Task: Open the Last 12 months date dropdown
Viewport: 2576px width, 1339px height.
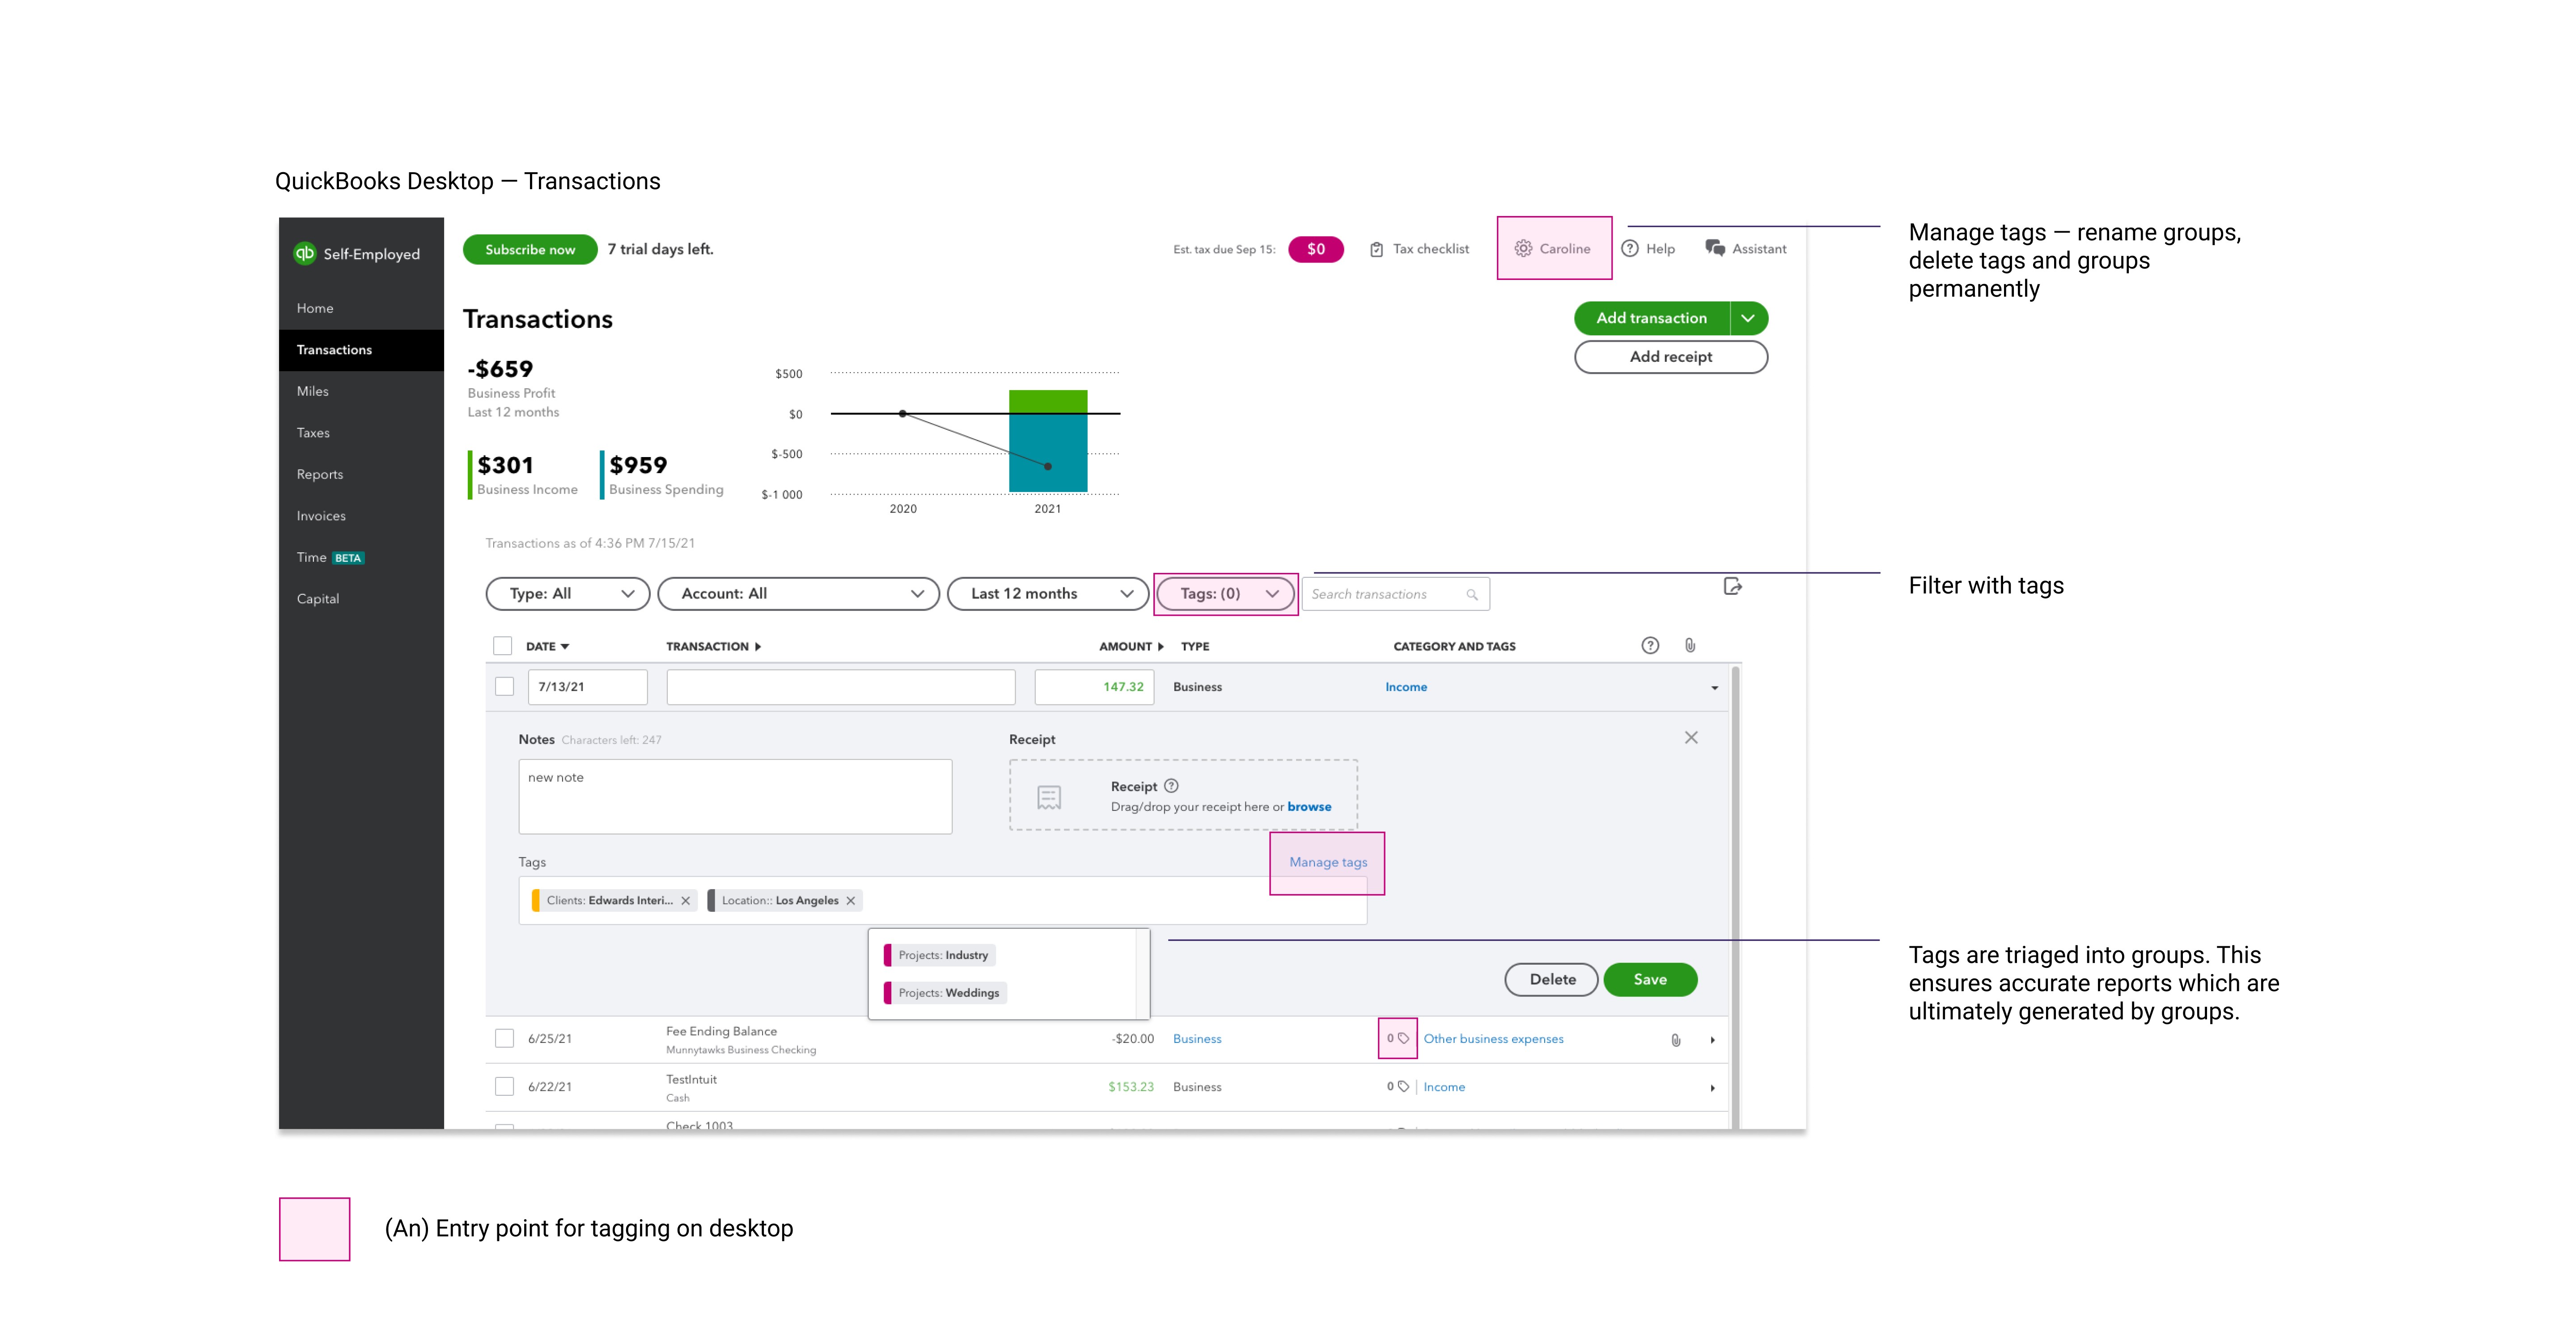Action: pos(1048,594)
